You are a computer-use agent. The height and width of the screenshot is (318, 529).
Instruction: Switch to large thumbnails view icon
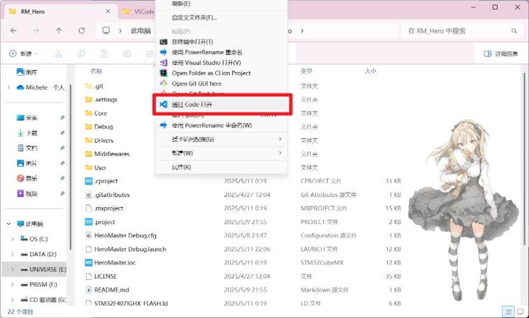click(x=521, y=311)
